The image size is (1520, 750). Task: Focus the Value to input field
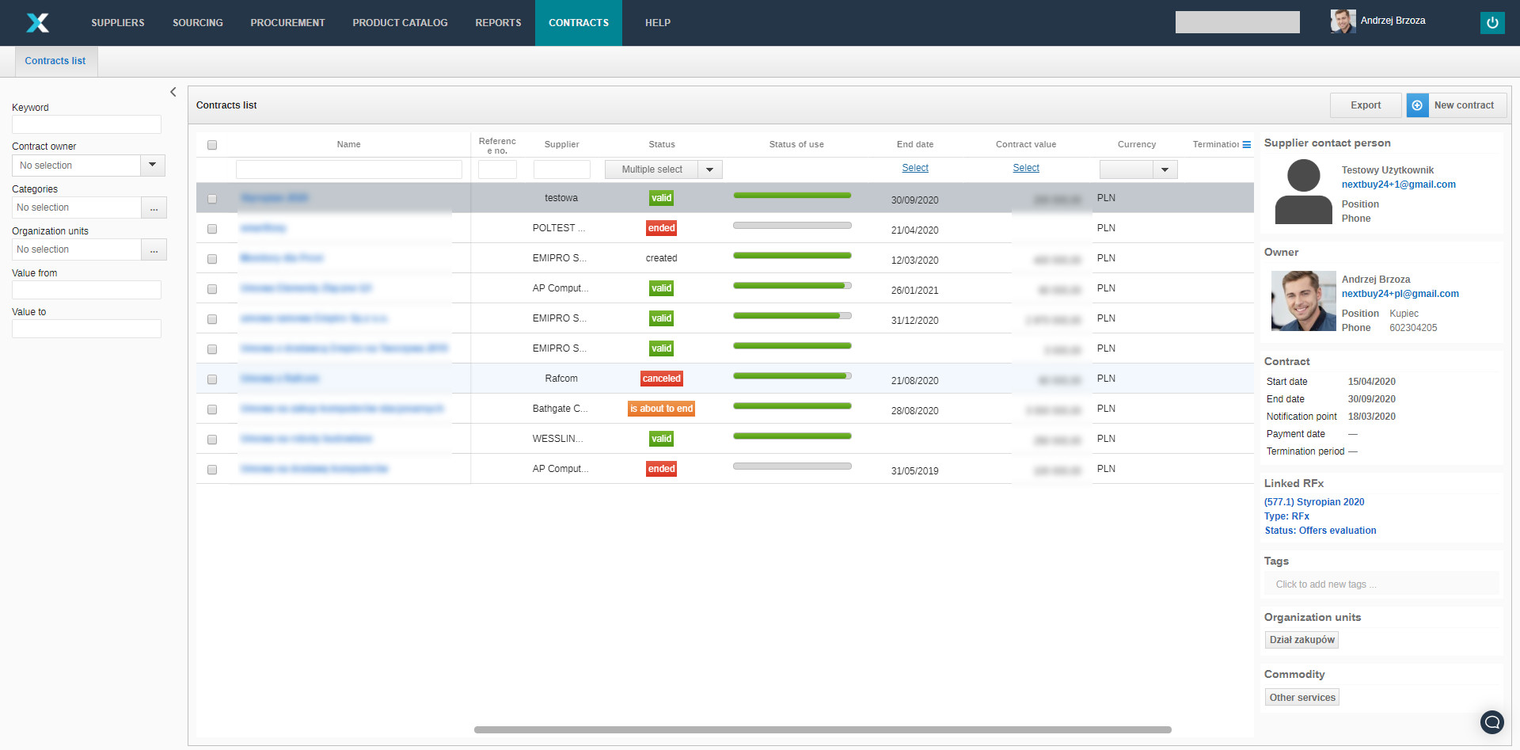click(x=86, y=329)
